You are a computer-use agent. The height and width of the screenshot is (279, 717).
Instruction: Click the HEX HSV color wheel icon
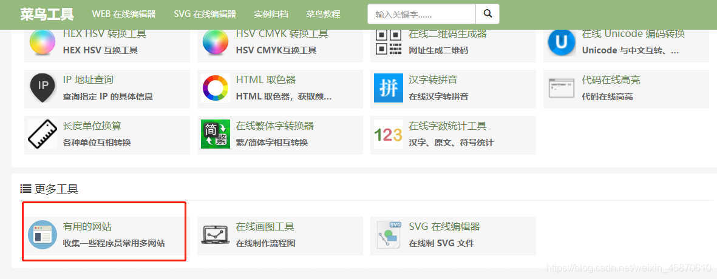42,42
